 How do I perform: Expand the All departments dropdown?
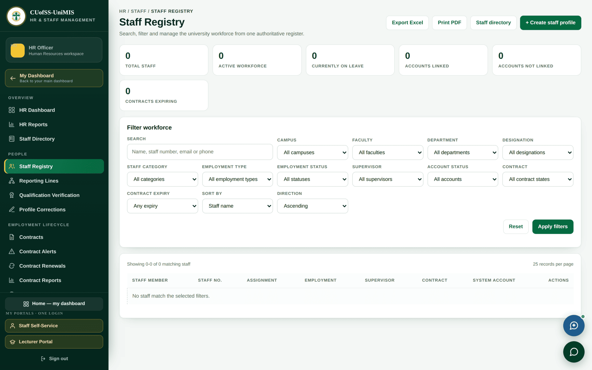point(462,153)
